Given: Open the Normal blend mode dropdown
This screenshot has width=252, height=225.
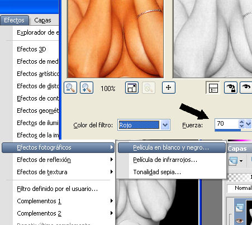Looking at the screenshot, I should 240,188.
